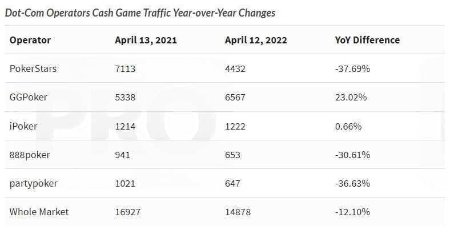Screen dimensions: 450x234
Task: Select 888poker 2021 value 941
Action: point(123,155)
